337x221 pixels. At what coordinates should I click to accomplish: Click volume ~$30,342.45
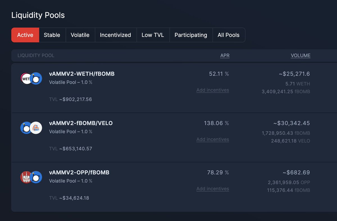point(292,123)
